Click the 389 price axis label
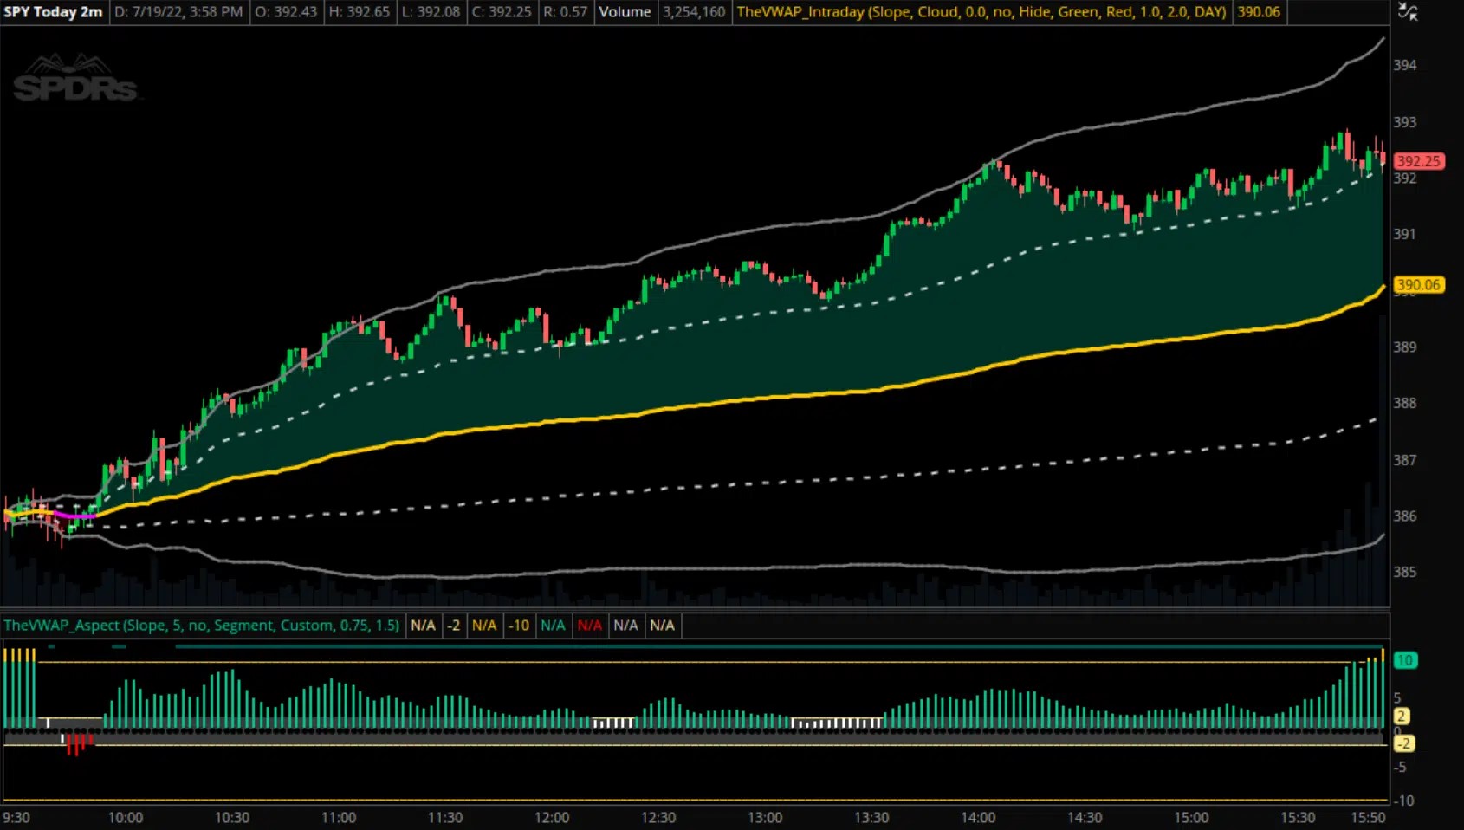1464x830 pixels. (x=1405, y=347)
